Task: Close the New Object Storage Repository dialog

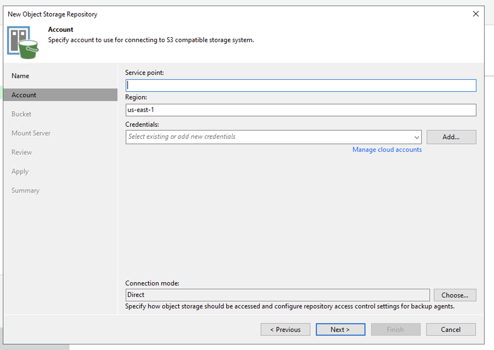Action: pyautogui.click(x=476, y=14)
